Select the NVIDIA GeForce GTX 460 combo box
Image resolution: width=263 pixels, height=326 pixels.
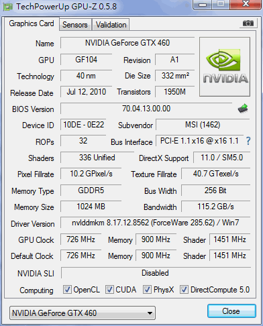[x=83, y=313]
